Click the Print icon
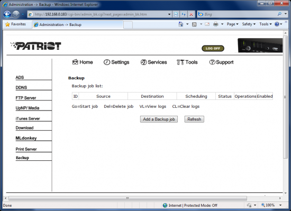Screen dimensions: 291x211 (x=216, y=24)
